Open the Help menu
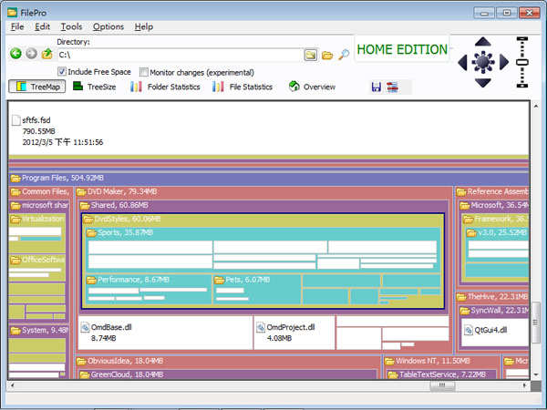Screen dimensions: 547x410 tap(144, 26)
